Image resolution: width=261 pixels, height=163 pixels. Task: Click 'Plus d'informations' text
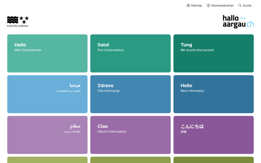(x=110, y=50)
